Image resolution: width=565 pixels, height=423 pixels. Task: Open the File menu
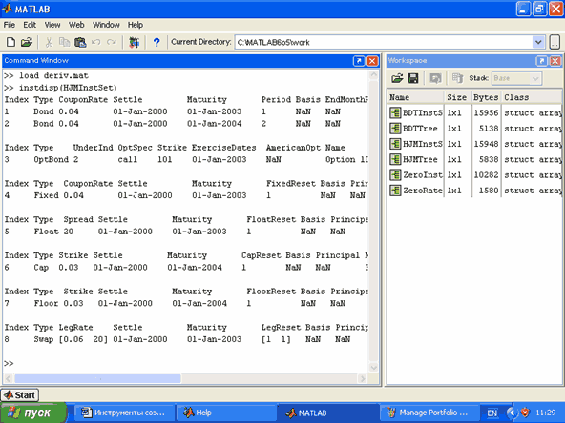(x=10, y=25)
